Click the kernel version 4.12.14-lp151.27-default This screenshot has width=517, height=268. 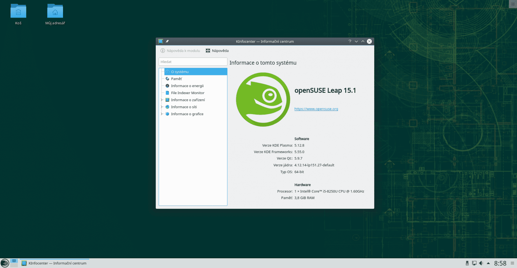[x=314, y=165]
